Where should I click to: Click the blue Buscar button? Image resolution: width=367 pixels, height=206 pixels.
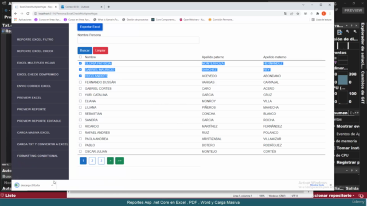pyautogui.click(x=84, y=50)
